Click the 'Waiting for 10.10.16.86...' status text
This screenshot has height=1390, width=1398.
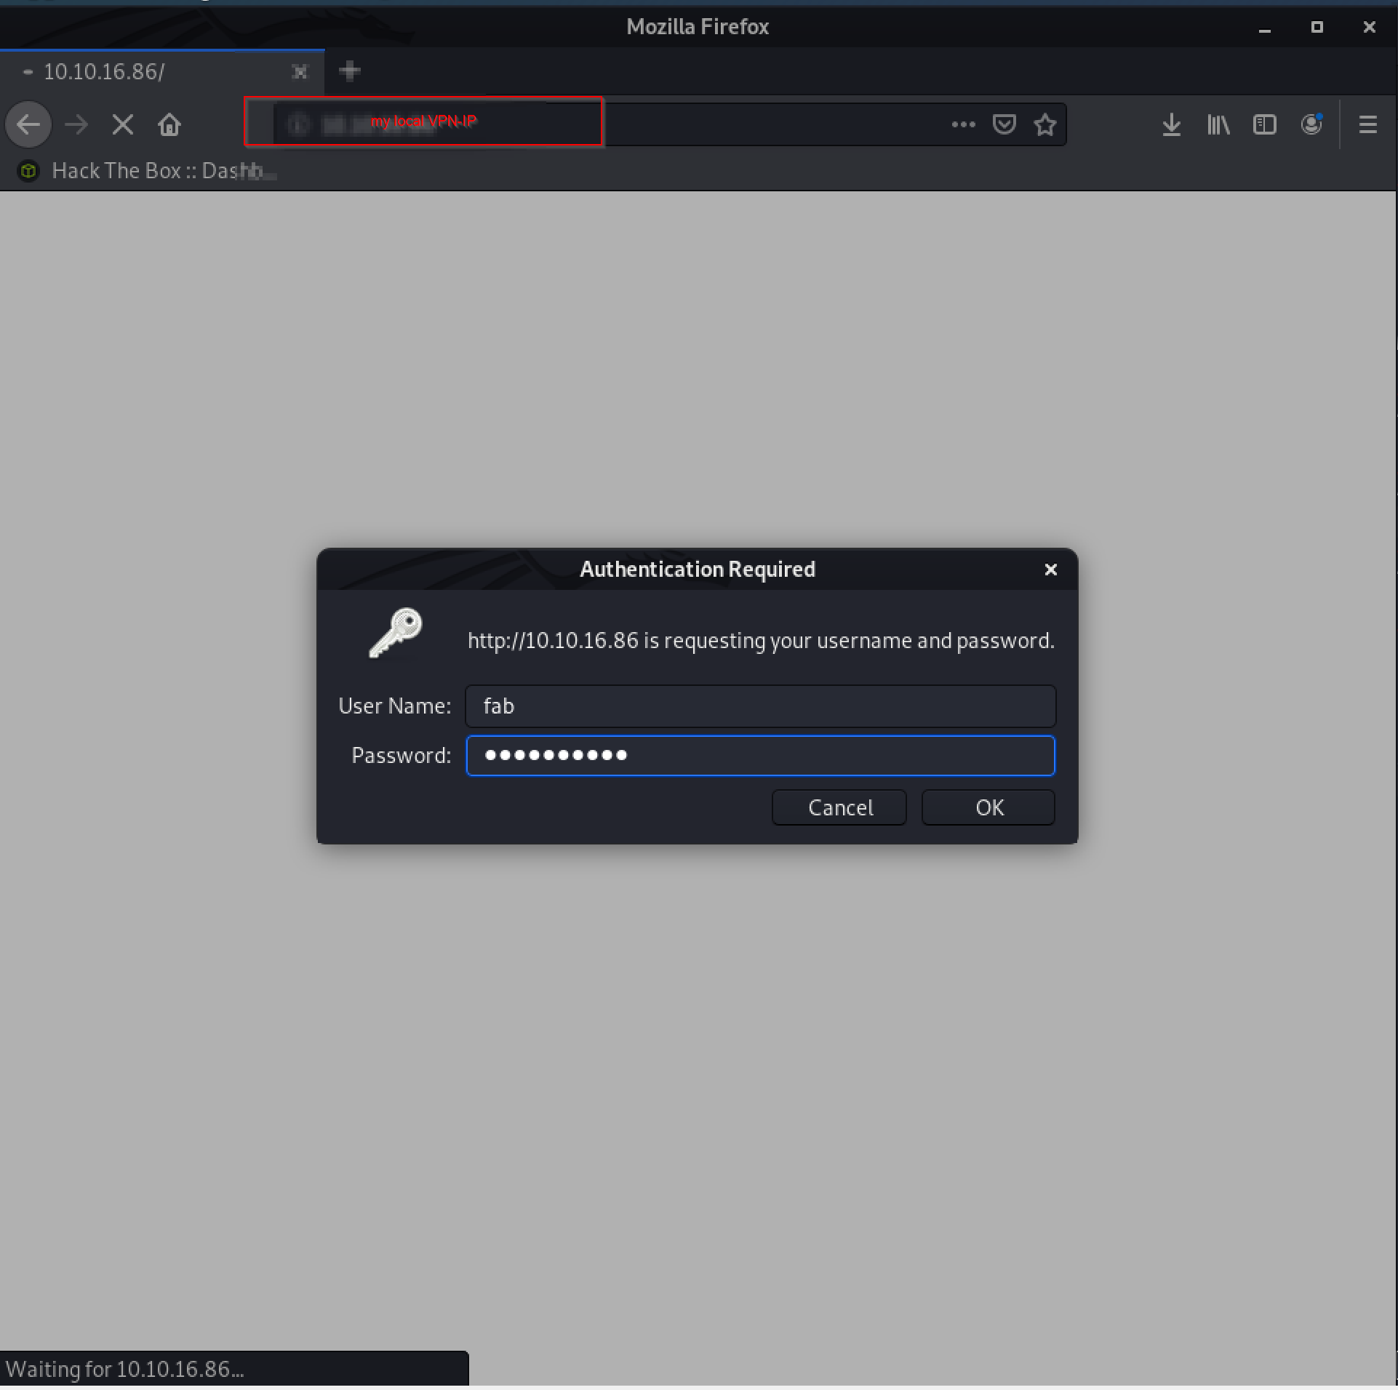point(125,1370)
